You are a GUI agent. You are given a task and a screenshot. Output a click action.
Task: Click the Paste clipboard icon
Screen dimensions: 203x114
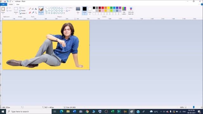[3, 9]
